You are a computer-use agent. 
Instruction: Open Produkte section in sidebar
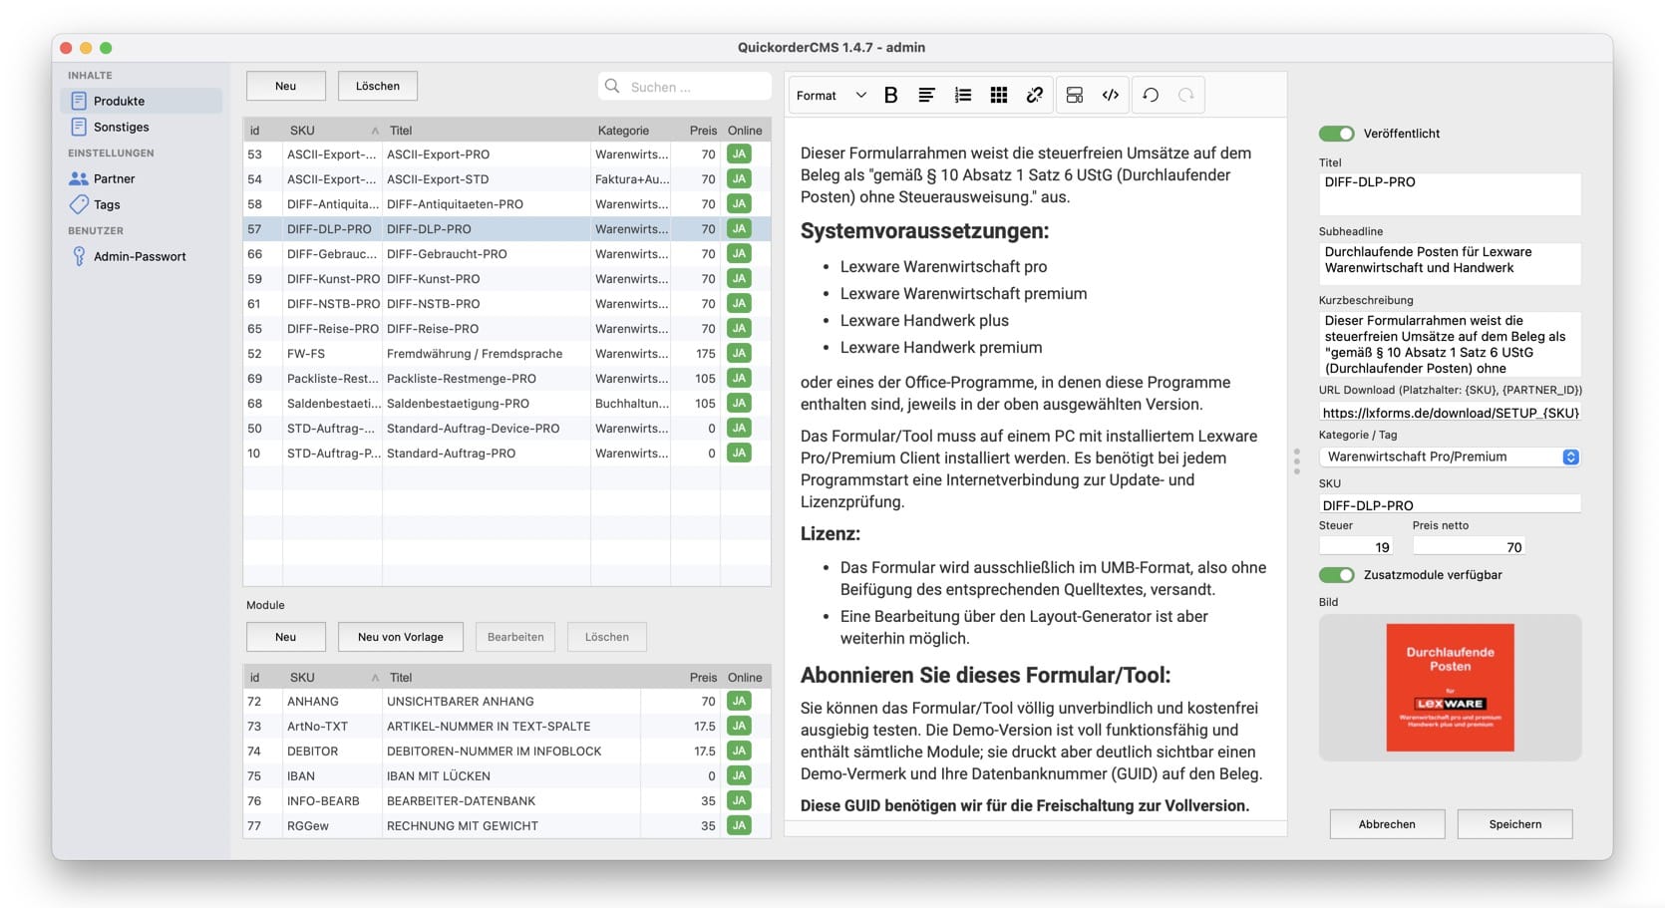pyautogui.click(x=141, y=101)
